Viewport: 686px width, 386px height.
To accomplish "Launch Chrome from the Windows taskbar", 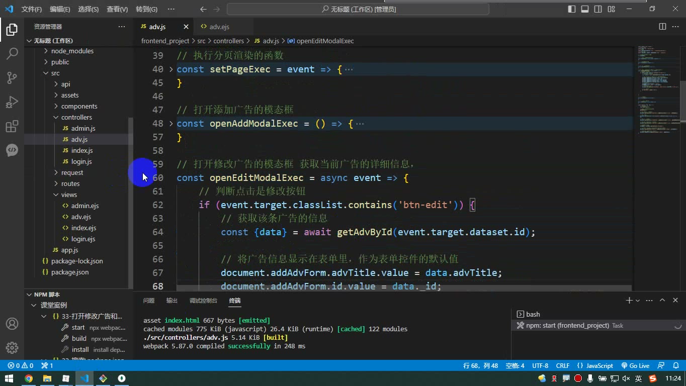I will (29, 378).
